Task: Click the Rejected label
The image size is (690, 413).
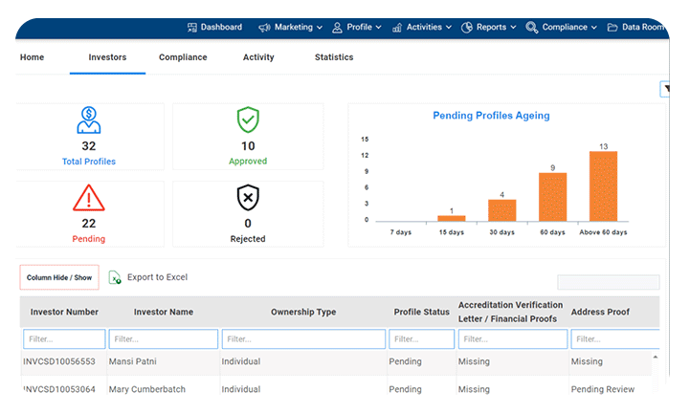Action: tap(248, 239)
